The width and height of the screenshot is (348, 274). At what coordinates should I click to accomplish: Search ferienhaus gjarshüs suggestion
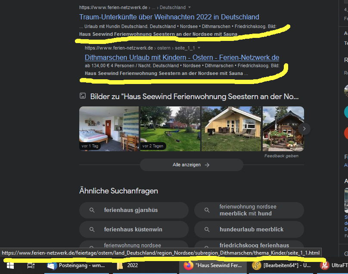pos(134,210)
